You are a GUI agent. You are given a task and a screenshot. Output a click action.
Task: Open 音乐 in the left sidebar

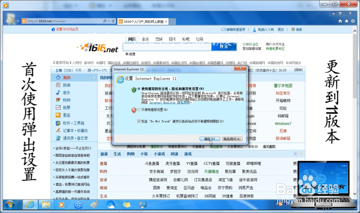67,93
